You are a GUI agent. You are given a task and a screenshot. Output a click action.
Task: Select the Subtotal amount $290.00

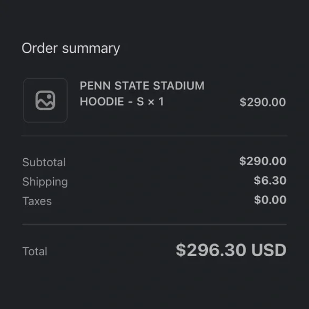click(x=263, y=161)
